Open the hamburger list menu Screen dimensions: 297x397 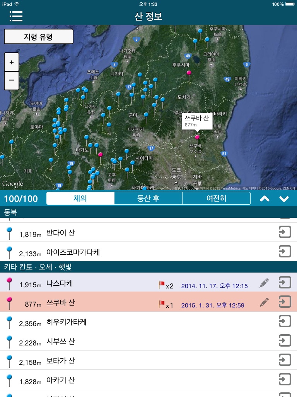[16, 16]
